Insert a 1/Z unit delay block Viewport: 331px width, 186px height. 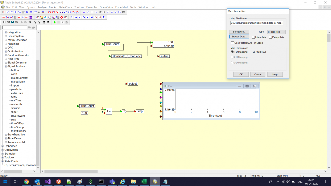pyautogui.click(x=53, y=12)
